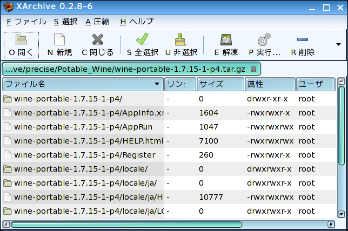Click the size value 10777
The width and height of the screenshot is (348, 231).
[211, 197]
